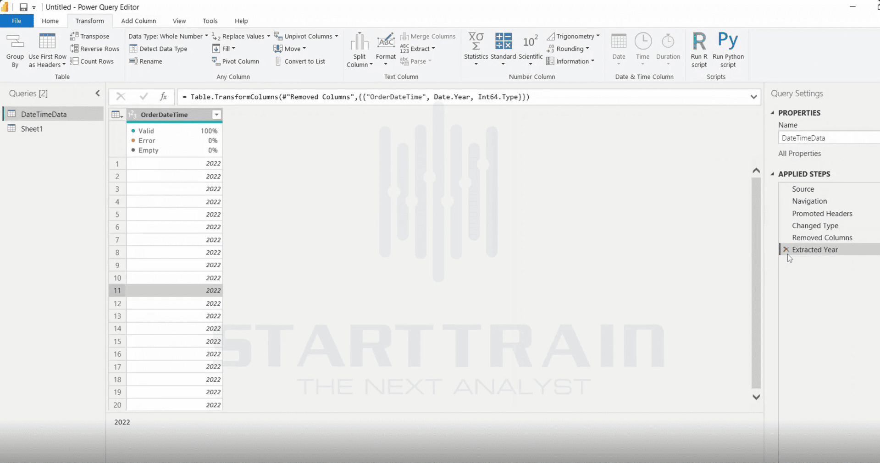Screen dimensions: 880x463
Task: Open the Data Type Whole Number dropdown
Action: click(168, 36)
